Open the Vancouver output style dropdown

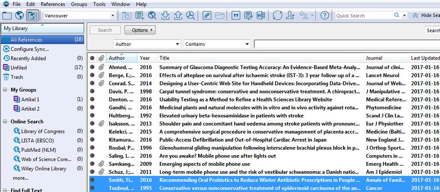point(113,16)
